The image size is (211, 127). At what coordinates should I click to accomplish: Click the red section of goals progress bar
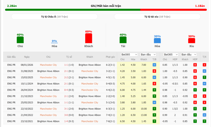click(173, 10)
